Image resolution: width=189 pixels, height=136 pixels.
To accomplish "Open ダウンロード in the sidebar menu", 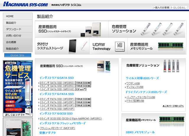I will click(x=18, y=29).
